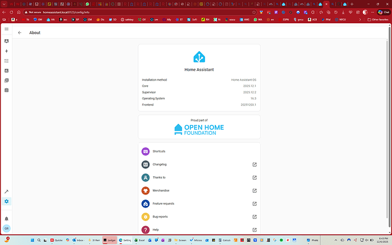Image resolution: width=392 pixels, height=245 pixels.
Task: Open Notifications bell icon in sidebar
Action: tap(6, 219)
